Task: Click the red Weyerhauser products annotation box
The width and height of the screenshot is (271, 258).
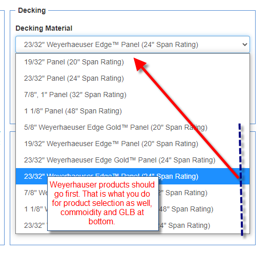Action: click(x=103, y=203)
